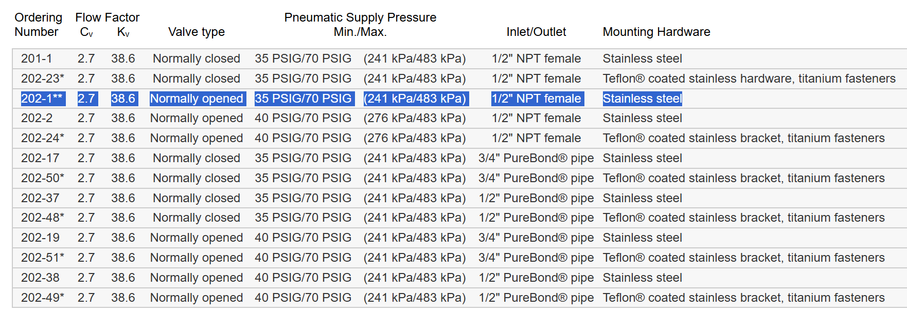Click ordering number 202-23*
This screenshot has width=907, height=312.
coord(43,79)
